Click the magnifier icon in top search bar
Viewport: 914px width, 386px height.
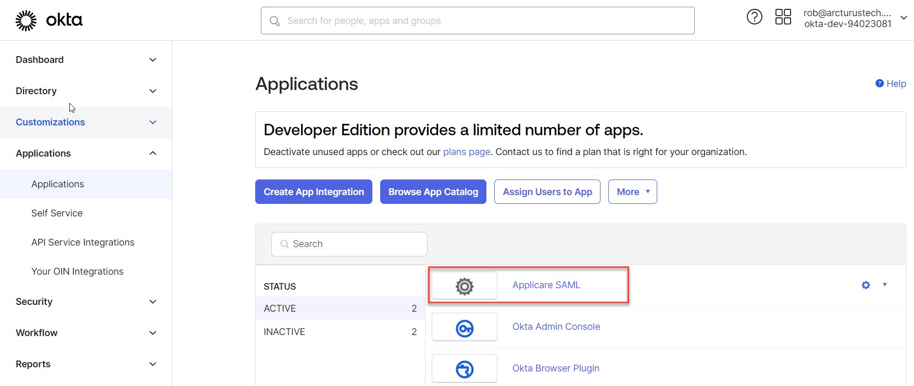point(274,21)
